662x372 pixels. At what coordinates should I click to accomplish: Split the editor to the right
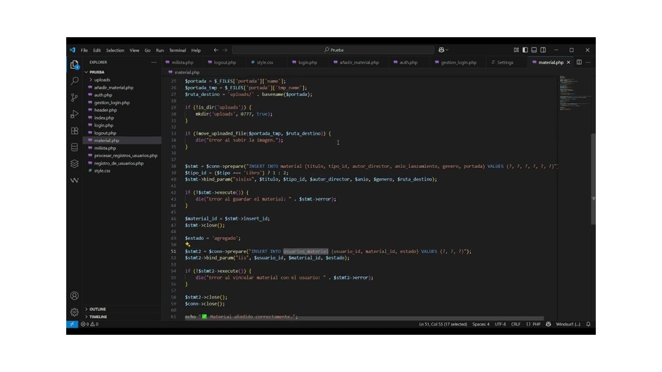(579, 63)
